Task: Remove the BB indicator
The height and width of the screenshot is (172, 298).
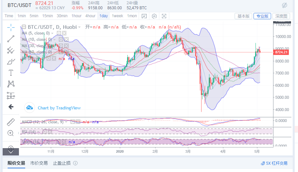Action: click(x=54, y=58)
